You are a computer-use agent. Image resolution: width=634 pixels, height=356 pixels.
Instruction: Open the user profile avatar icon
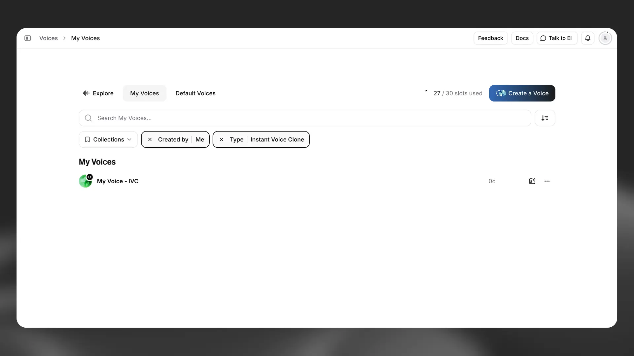(605, 38)
